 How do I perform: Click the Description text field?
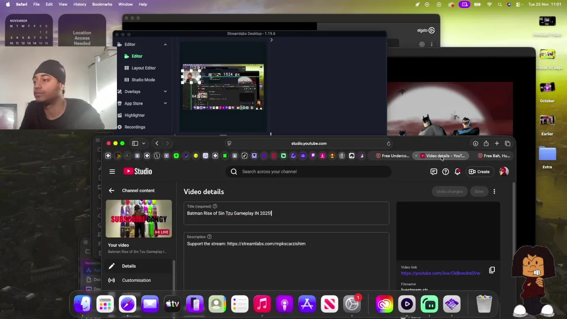pos(287,261)
